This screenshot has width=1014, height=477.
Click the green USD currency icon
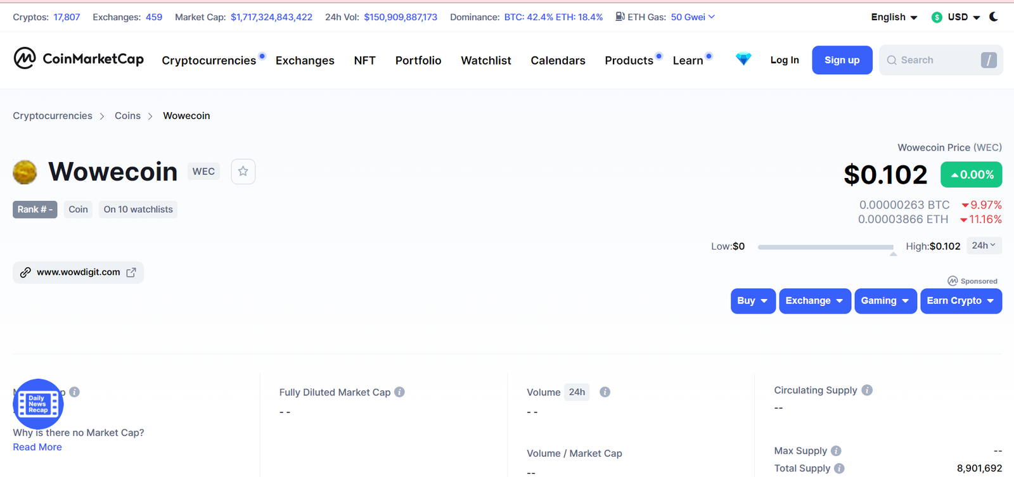coord(937,17)
